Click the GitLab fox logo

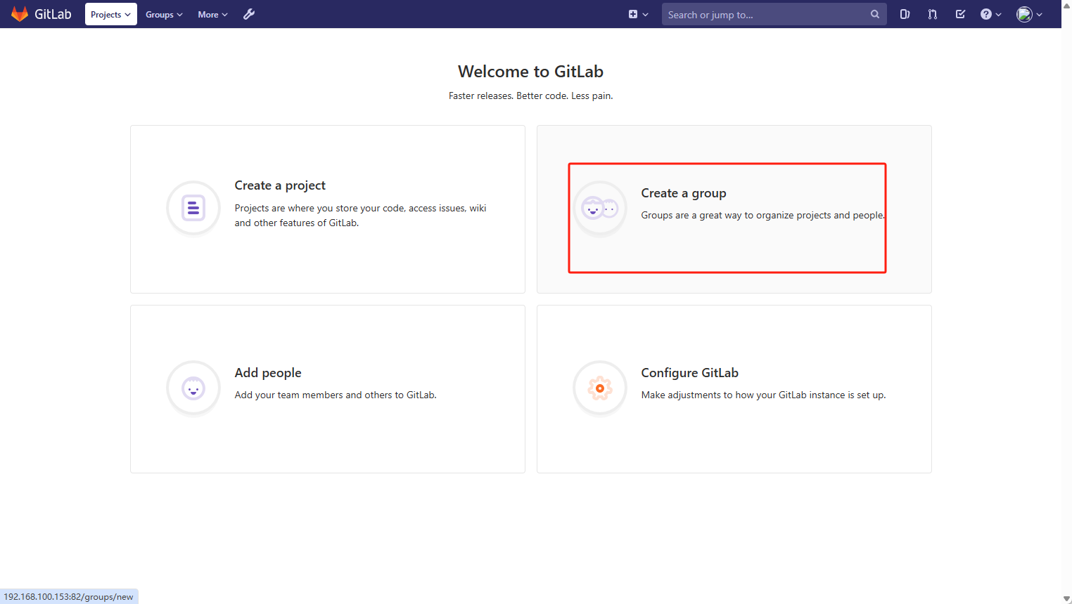click(x=20, y=14)
